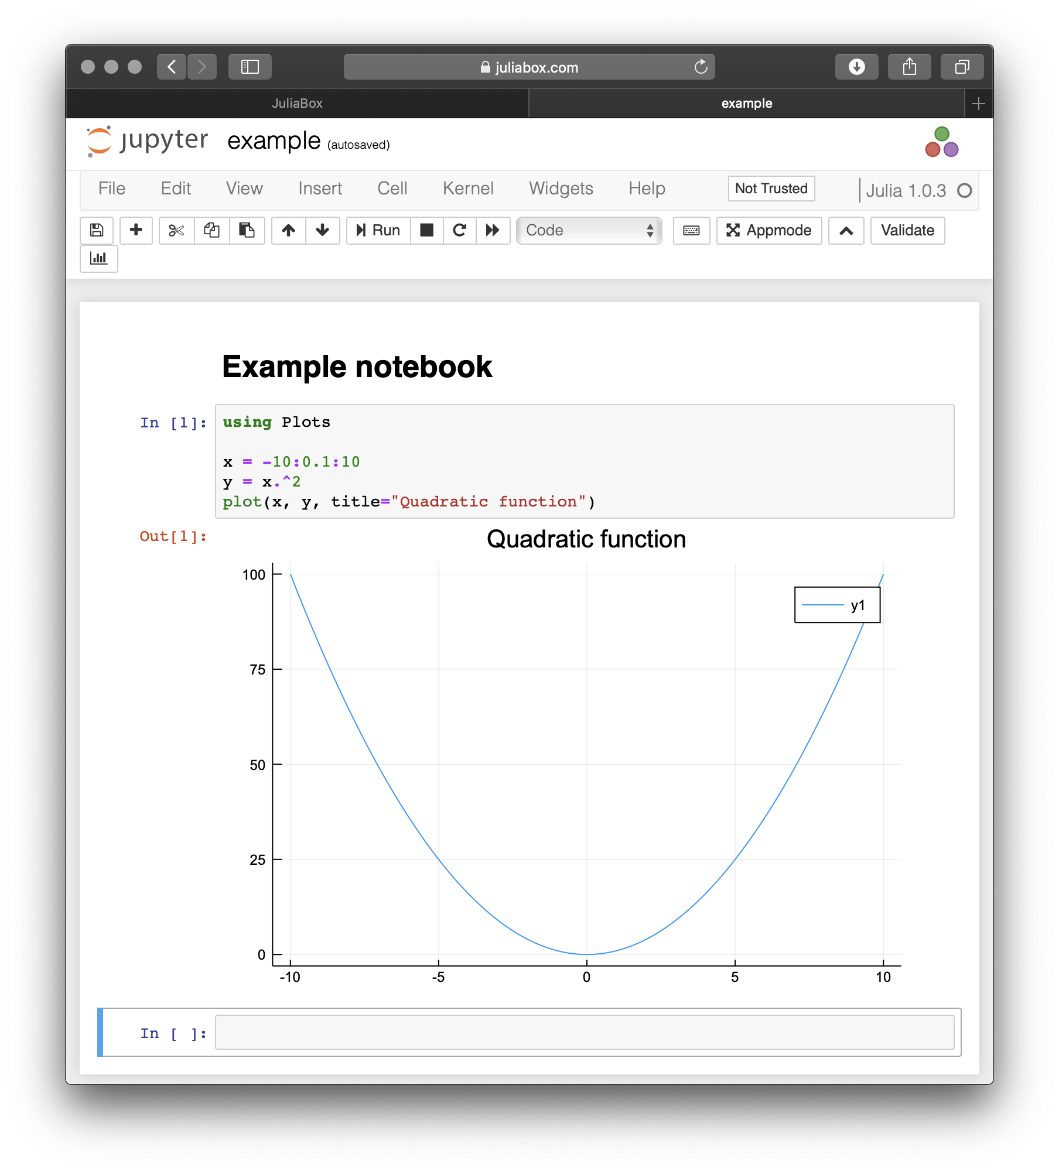Switch to Appmode
1059x1171 pixels.
[769, 230]
